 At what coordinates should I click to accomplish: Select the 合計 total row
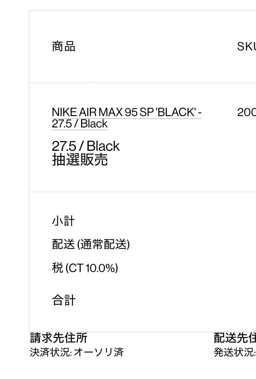(63, 300)
